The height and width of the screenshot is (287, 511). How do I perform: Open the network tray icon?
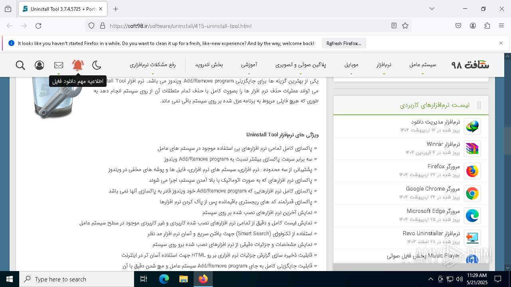[450, 279]
